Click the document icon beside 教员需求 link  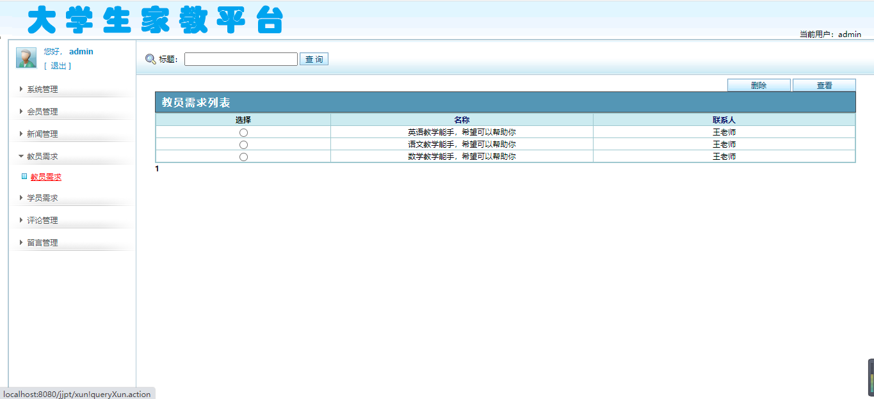[x=24, y=176]
